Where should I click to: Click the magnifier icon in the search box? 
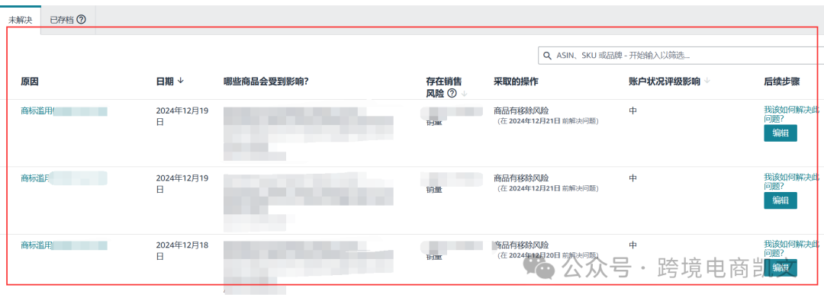coord(547,56)
